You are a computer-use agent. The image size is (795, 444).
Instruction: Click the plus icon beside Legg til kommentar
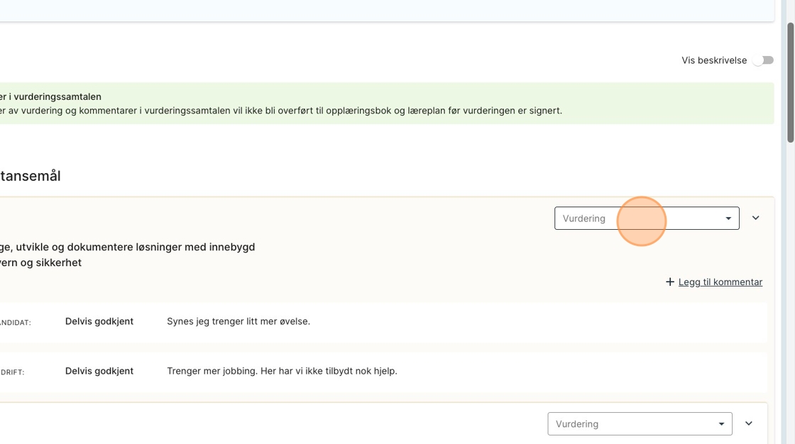point(669,282)
